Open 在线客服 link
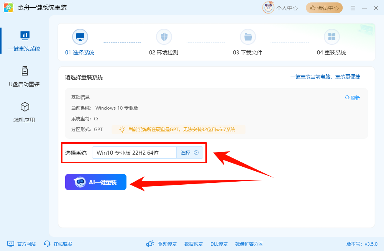This screenshot has height=251, width=384. (63, 244)
